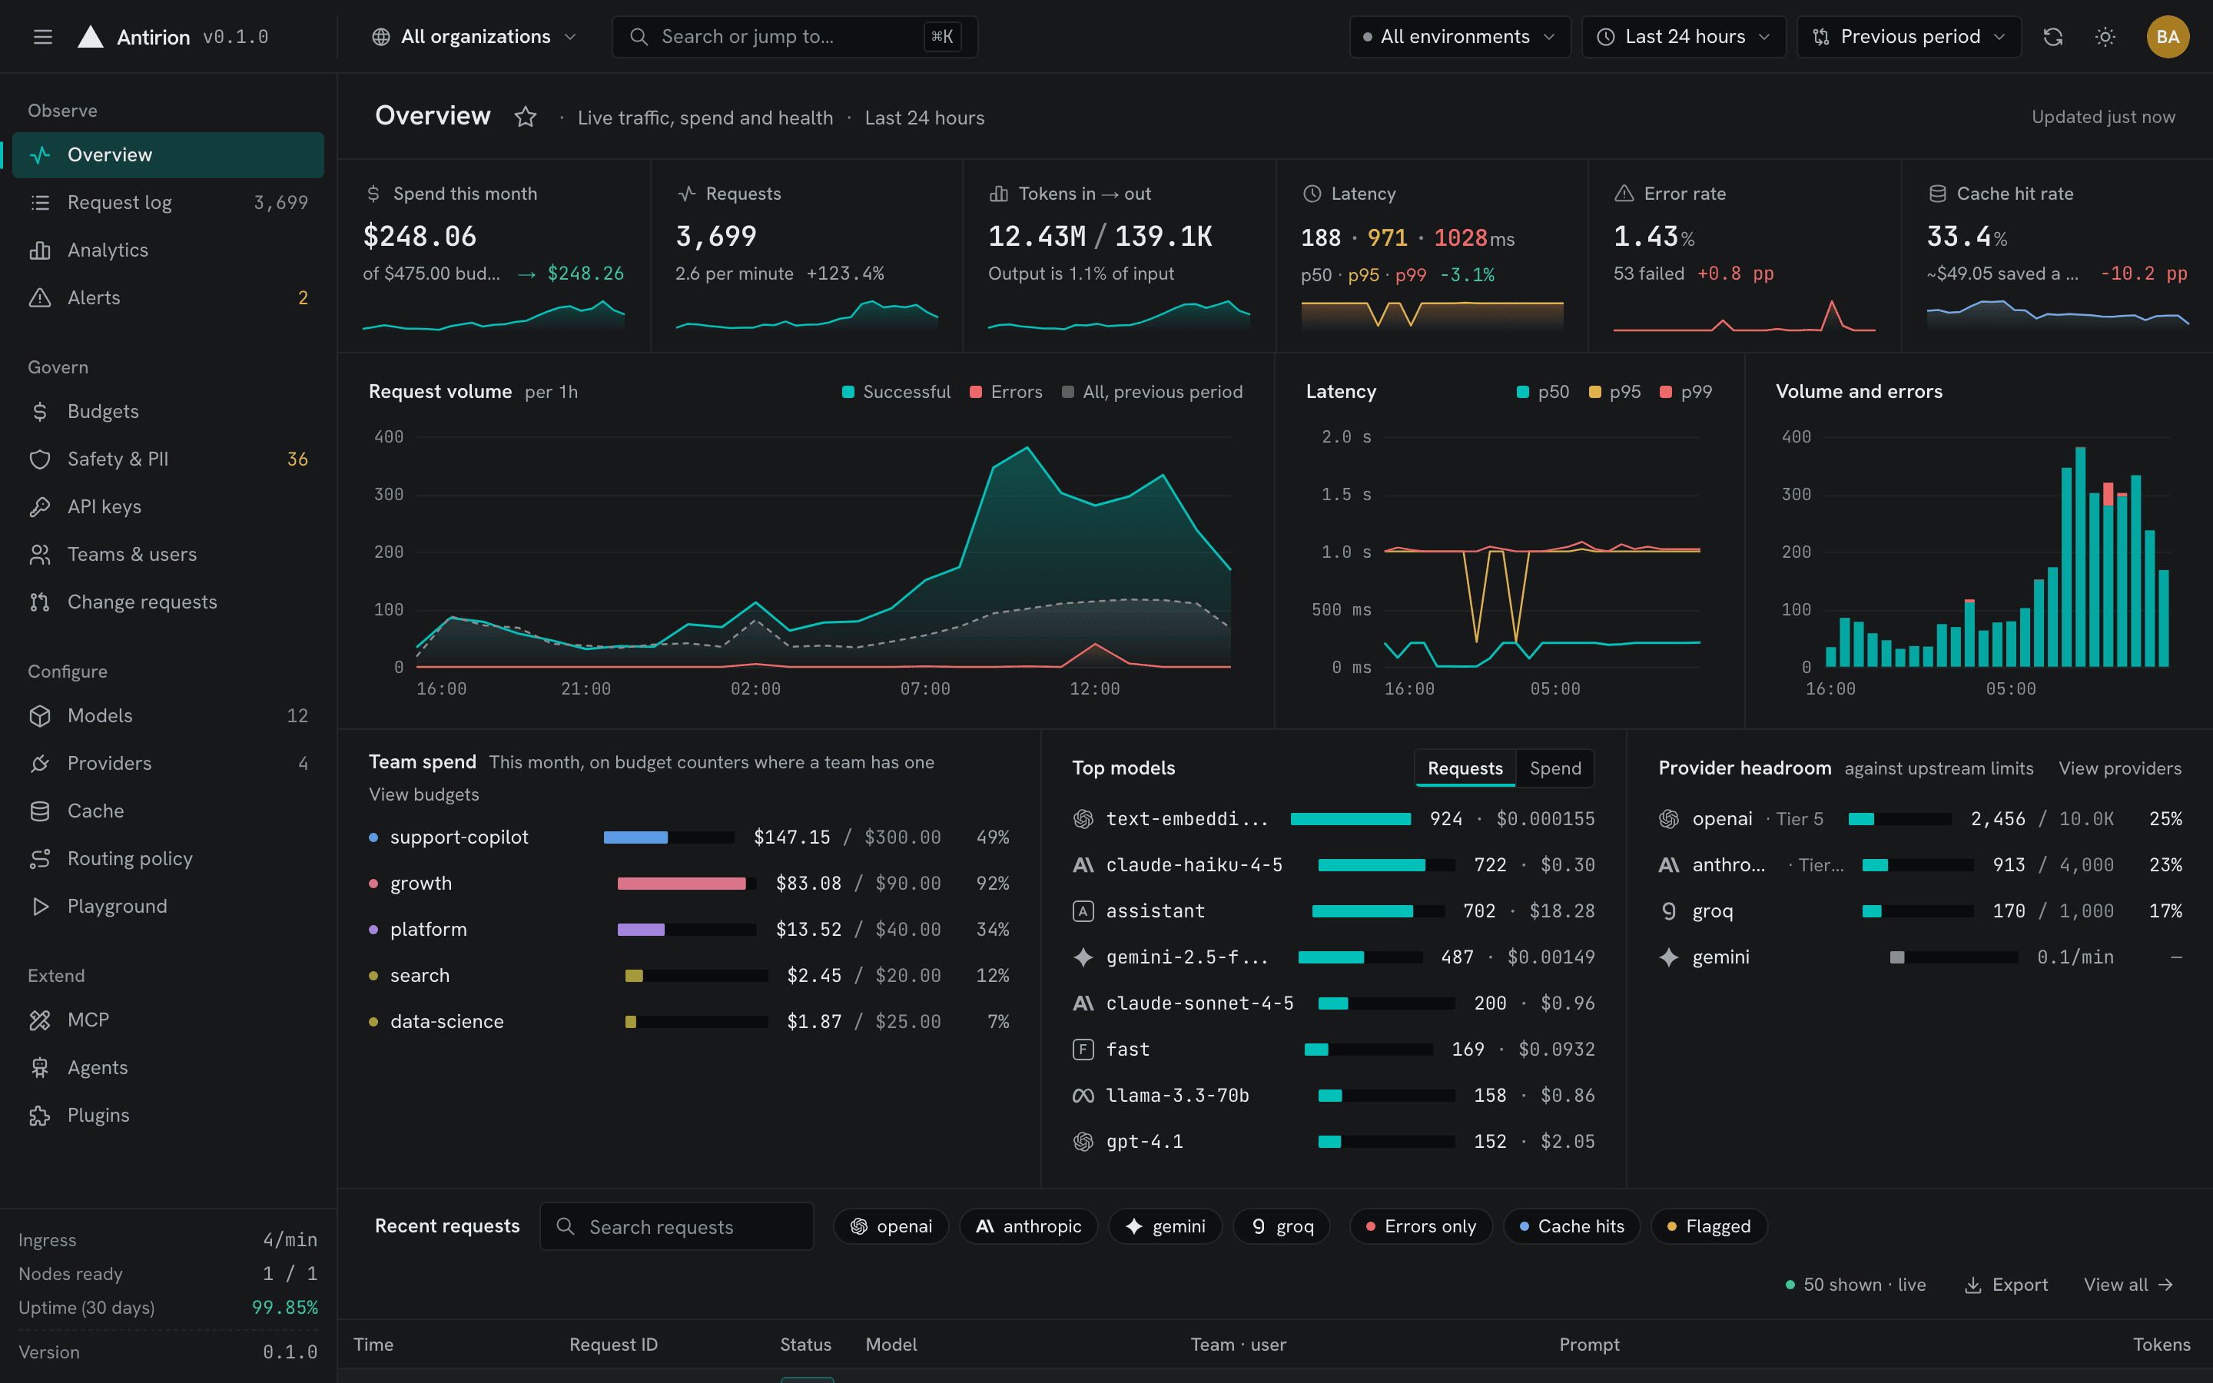
Task: Click the Search requests input
Action: 677,1226
